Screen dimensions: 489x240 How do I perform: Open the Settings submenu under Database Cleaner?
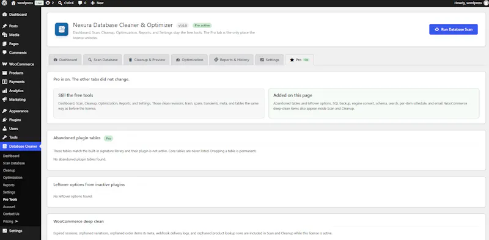pyautogui.click(x=9, y=192)
